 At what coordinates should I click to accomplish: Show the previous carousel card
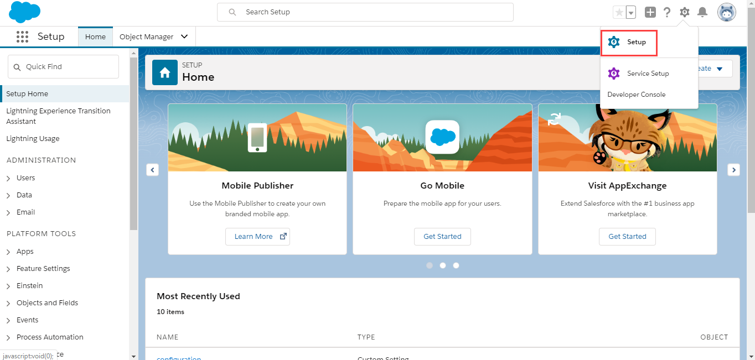click(153, 170)
